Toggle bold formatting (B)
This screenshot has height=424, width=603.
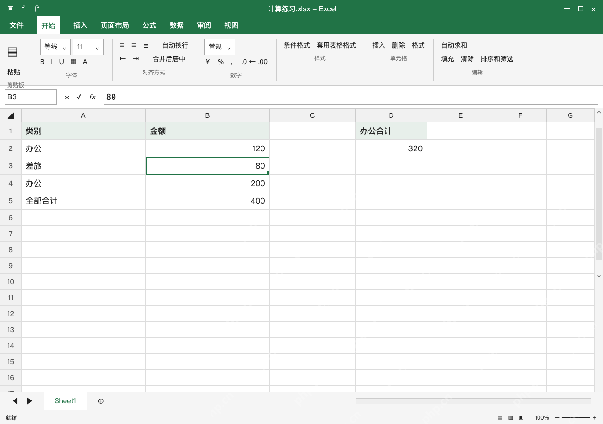[x=42, y=62]
